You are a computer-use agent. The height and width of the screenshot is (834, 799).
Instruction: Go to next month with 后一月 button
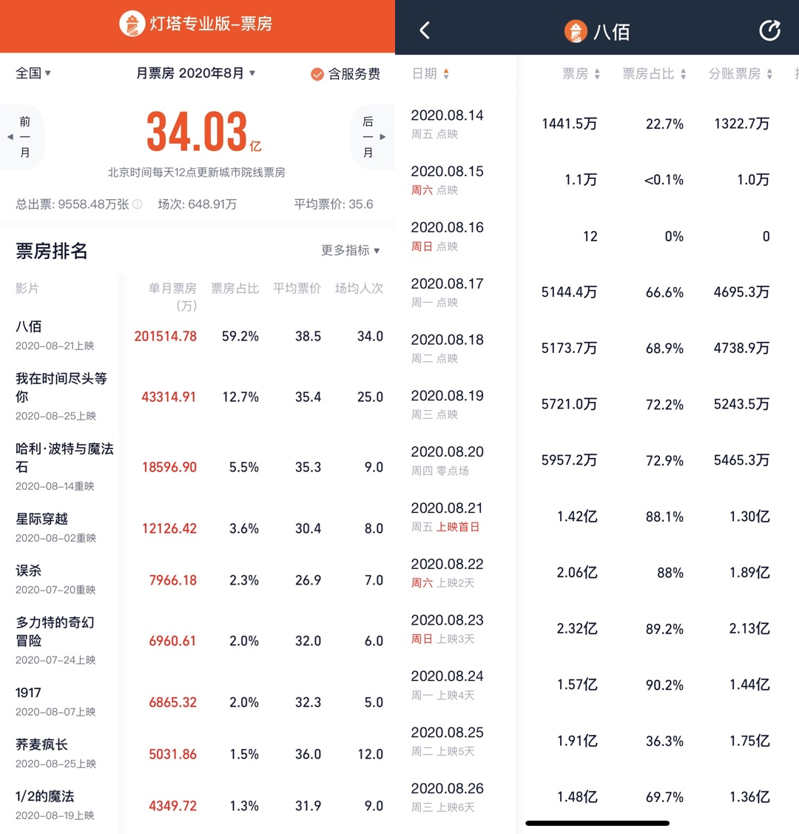pos(373,137)
